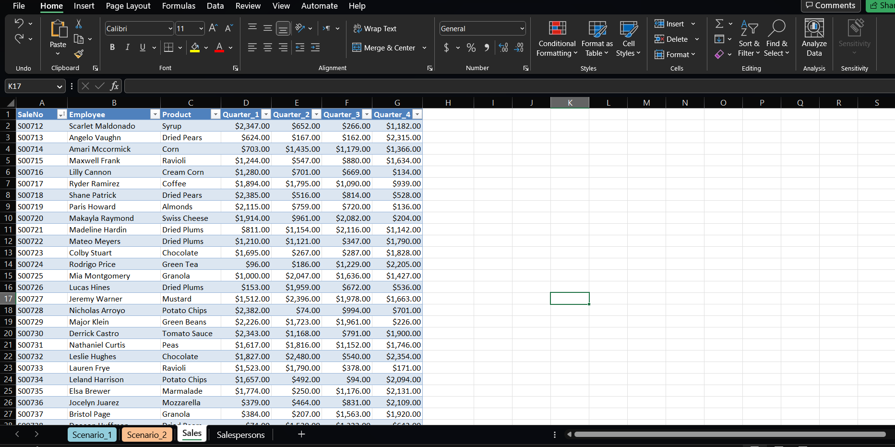Click the Bold formatting icon
The width and height of the screenshot is (895, 447).
(112, 47)
